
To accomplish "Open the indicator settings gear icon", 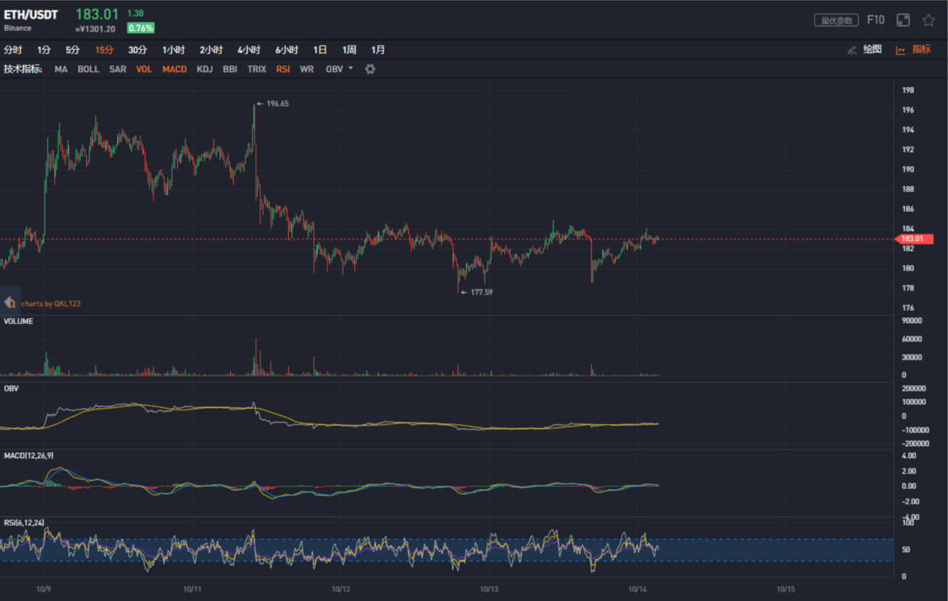I will (370, 69).
